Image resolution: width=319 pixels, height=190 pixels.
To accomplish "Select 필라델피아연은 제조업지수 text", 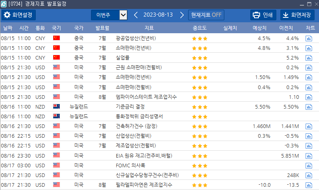I will click(144, 185).
